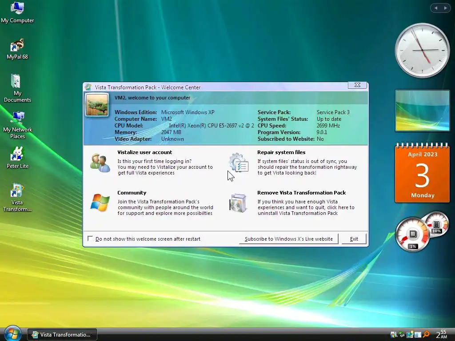
Task: Click the 'Microsoft Windows XP' edition value
Action: (188, 112)
